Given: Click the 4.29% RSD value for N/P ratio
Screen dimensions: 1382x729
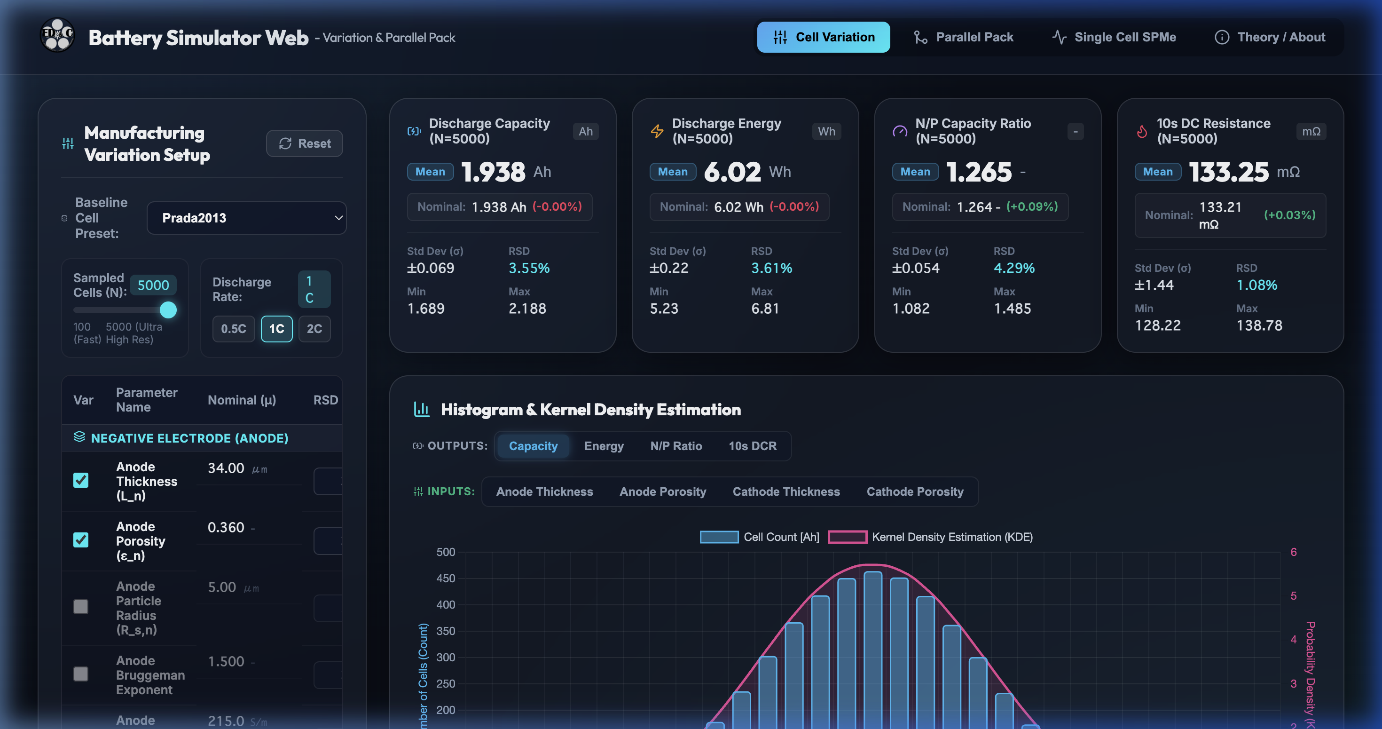Looking at the screenshot, I should pyautogui.click(x=1014, y=268).
